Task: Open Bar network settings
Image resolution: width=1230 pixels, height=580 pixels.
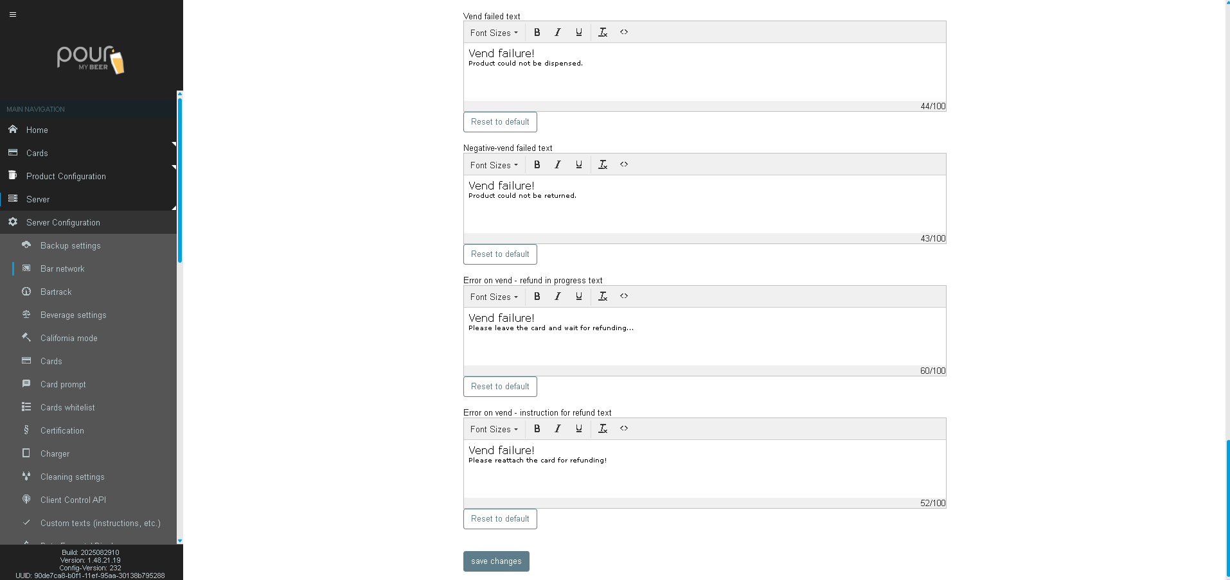Action: coord(62,268)
